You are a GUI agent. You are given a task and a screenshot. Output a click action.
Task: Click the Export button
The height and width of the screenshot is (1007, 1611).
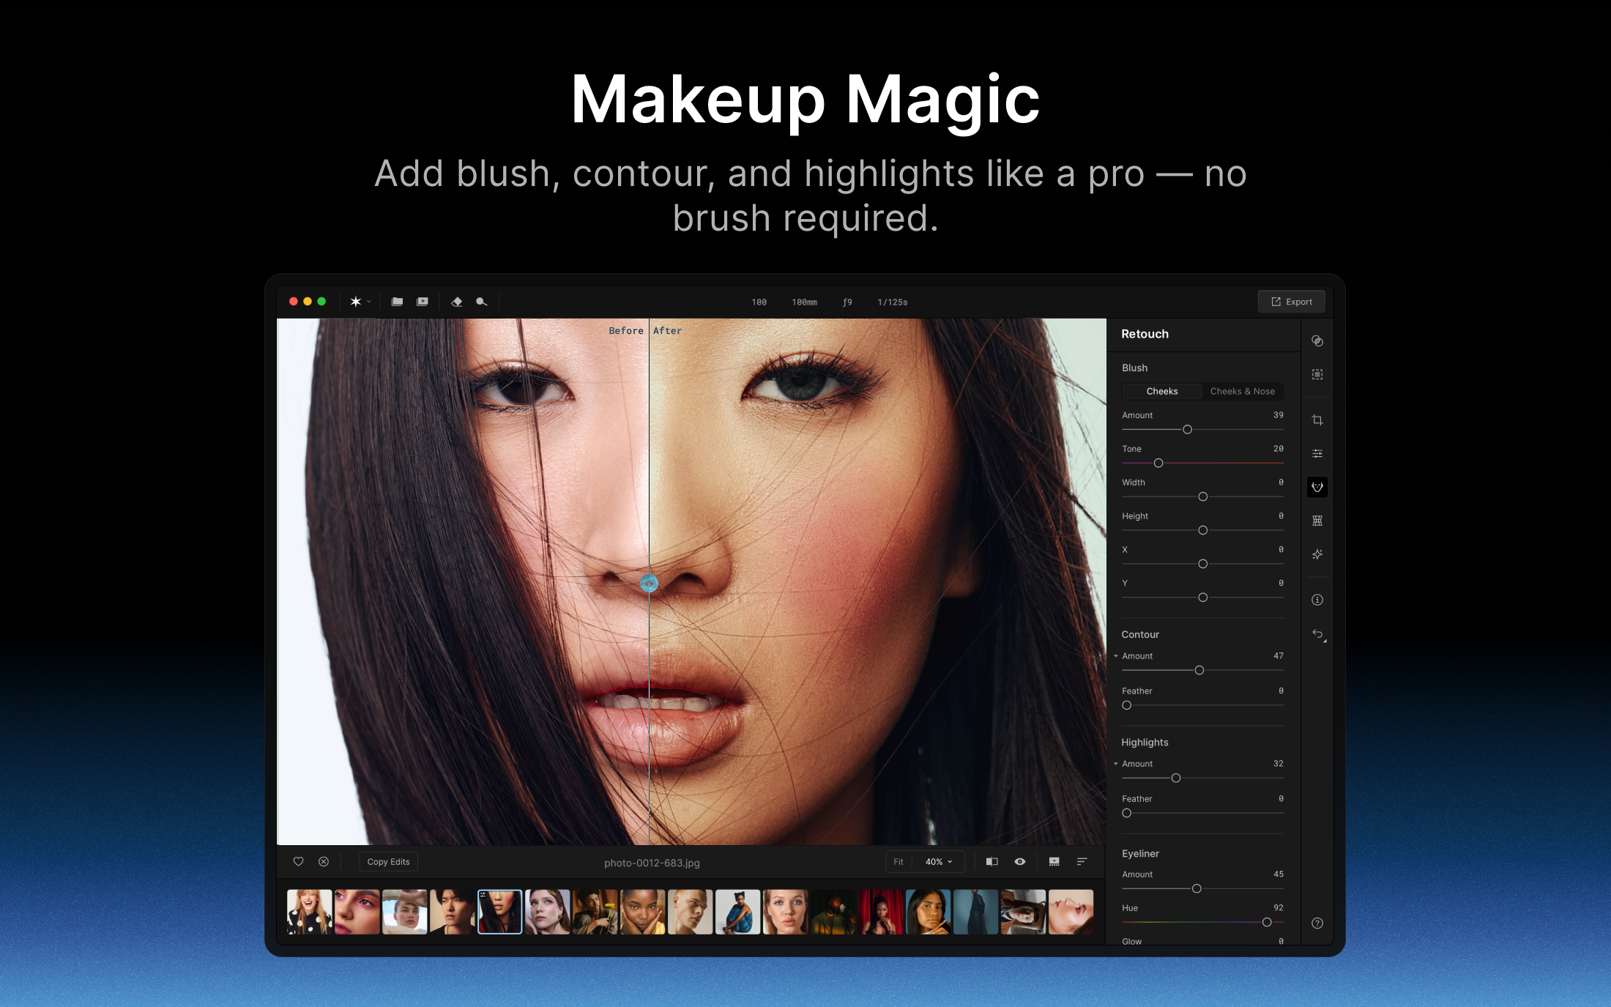click(1291, 302)
